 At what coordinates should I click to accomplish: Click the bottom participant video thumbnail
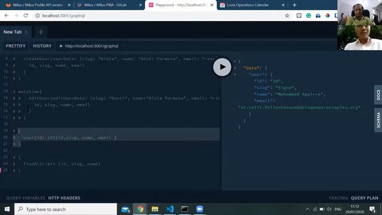(359, 38)
